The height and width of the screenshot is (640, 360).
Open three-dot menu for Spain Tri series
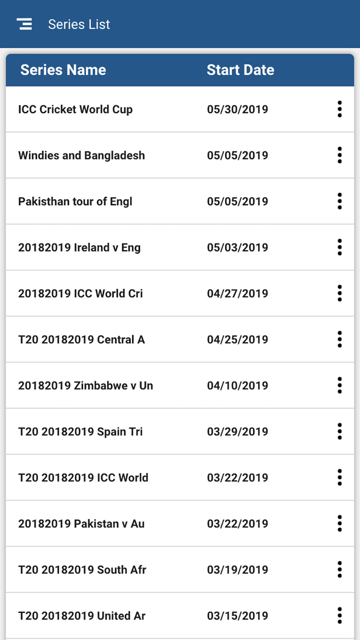[x=339, y=431]
